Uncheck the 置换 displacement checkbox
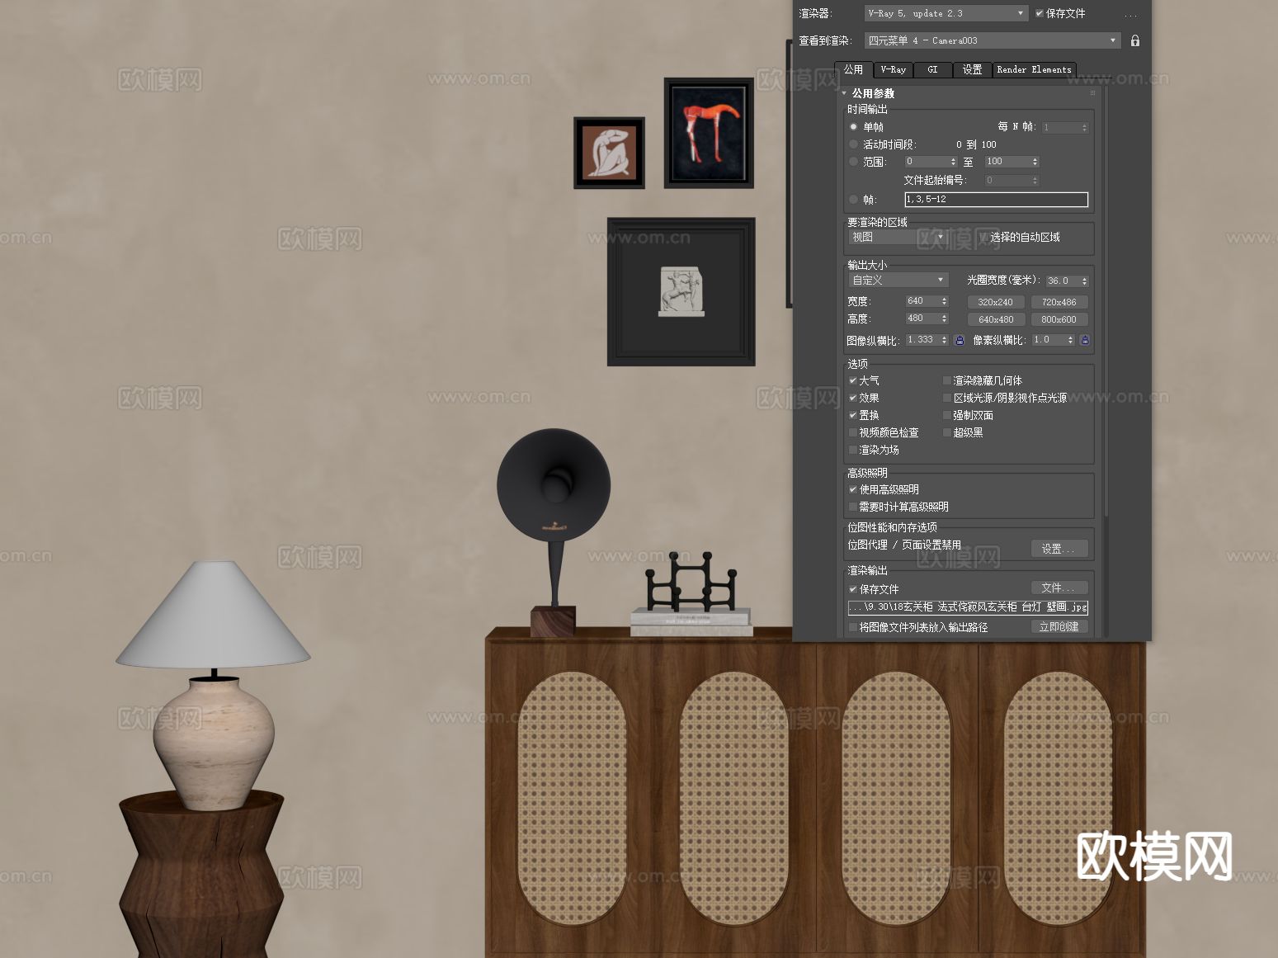Image resolution: width=1278 pixels, height=958 pixels. [853, 415]
